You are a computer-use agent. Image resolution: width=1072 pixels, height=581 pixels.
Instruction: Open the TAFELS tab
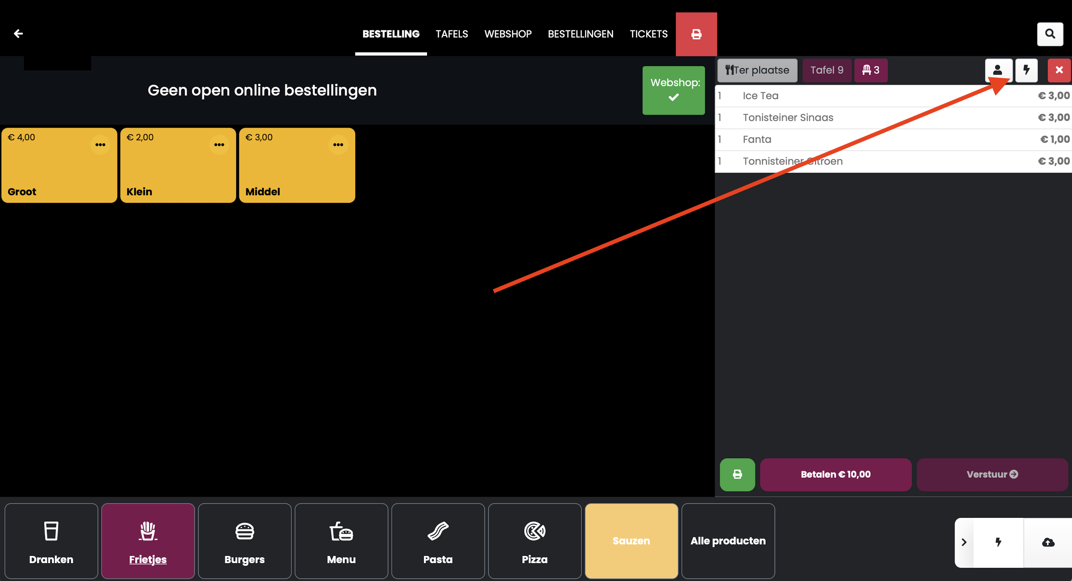(451, 34)
